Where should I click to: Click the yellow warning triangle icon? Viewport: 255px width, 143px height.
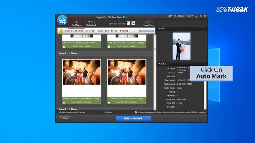(x=61, y=31)
